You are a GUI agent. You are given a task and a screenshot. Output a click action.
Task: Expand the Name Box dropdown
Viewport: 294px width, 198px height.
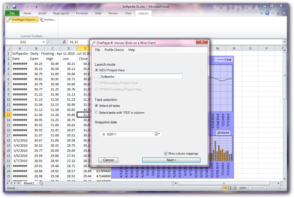click(x=43, y=42)
